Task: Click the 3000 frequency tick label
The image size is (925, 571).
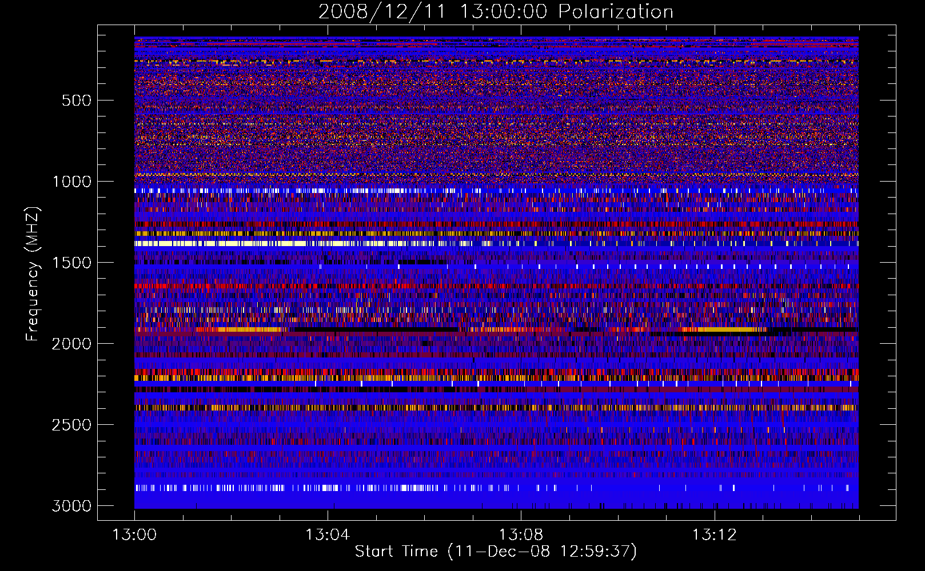Action: [x=71, y=506]
